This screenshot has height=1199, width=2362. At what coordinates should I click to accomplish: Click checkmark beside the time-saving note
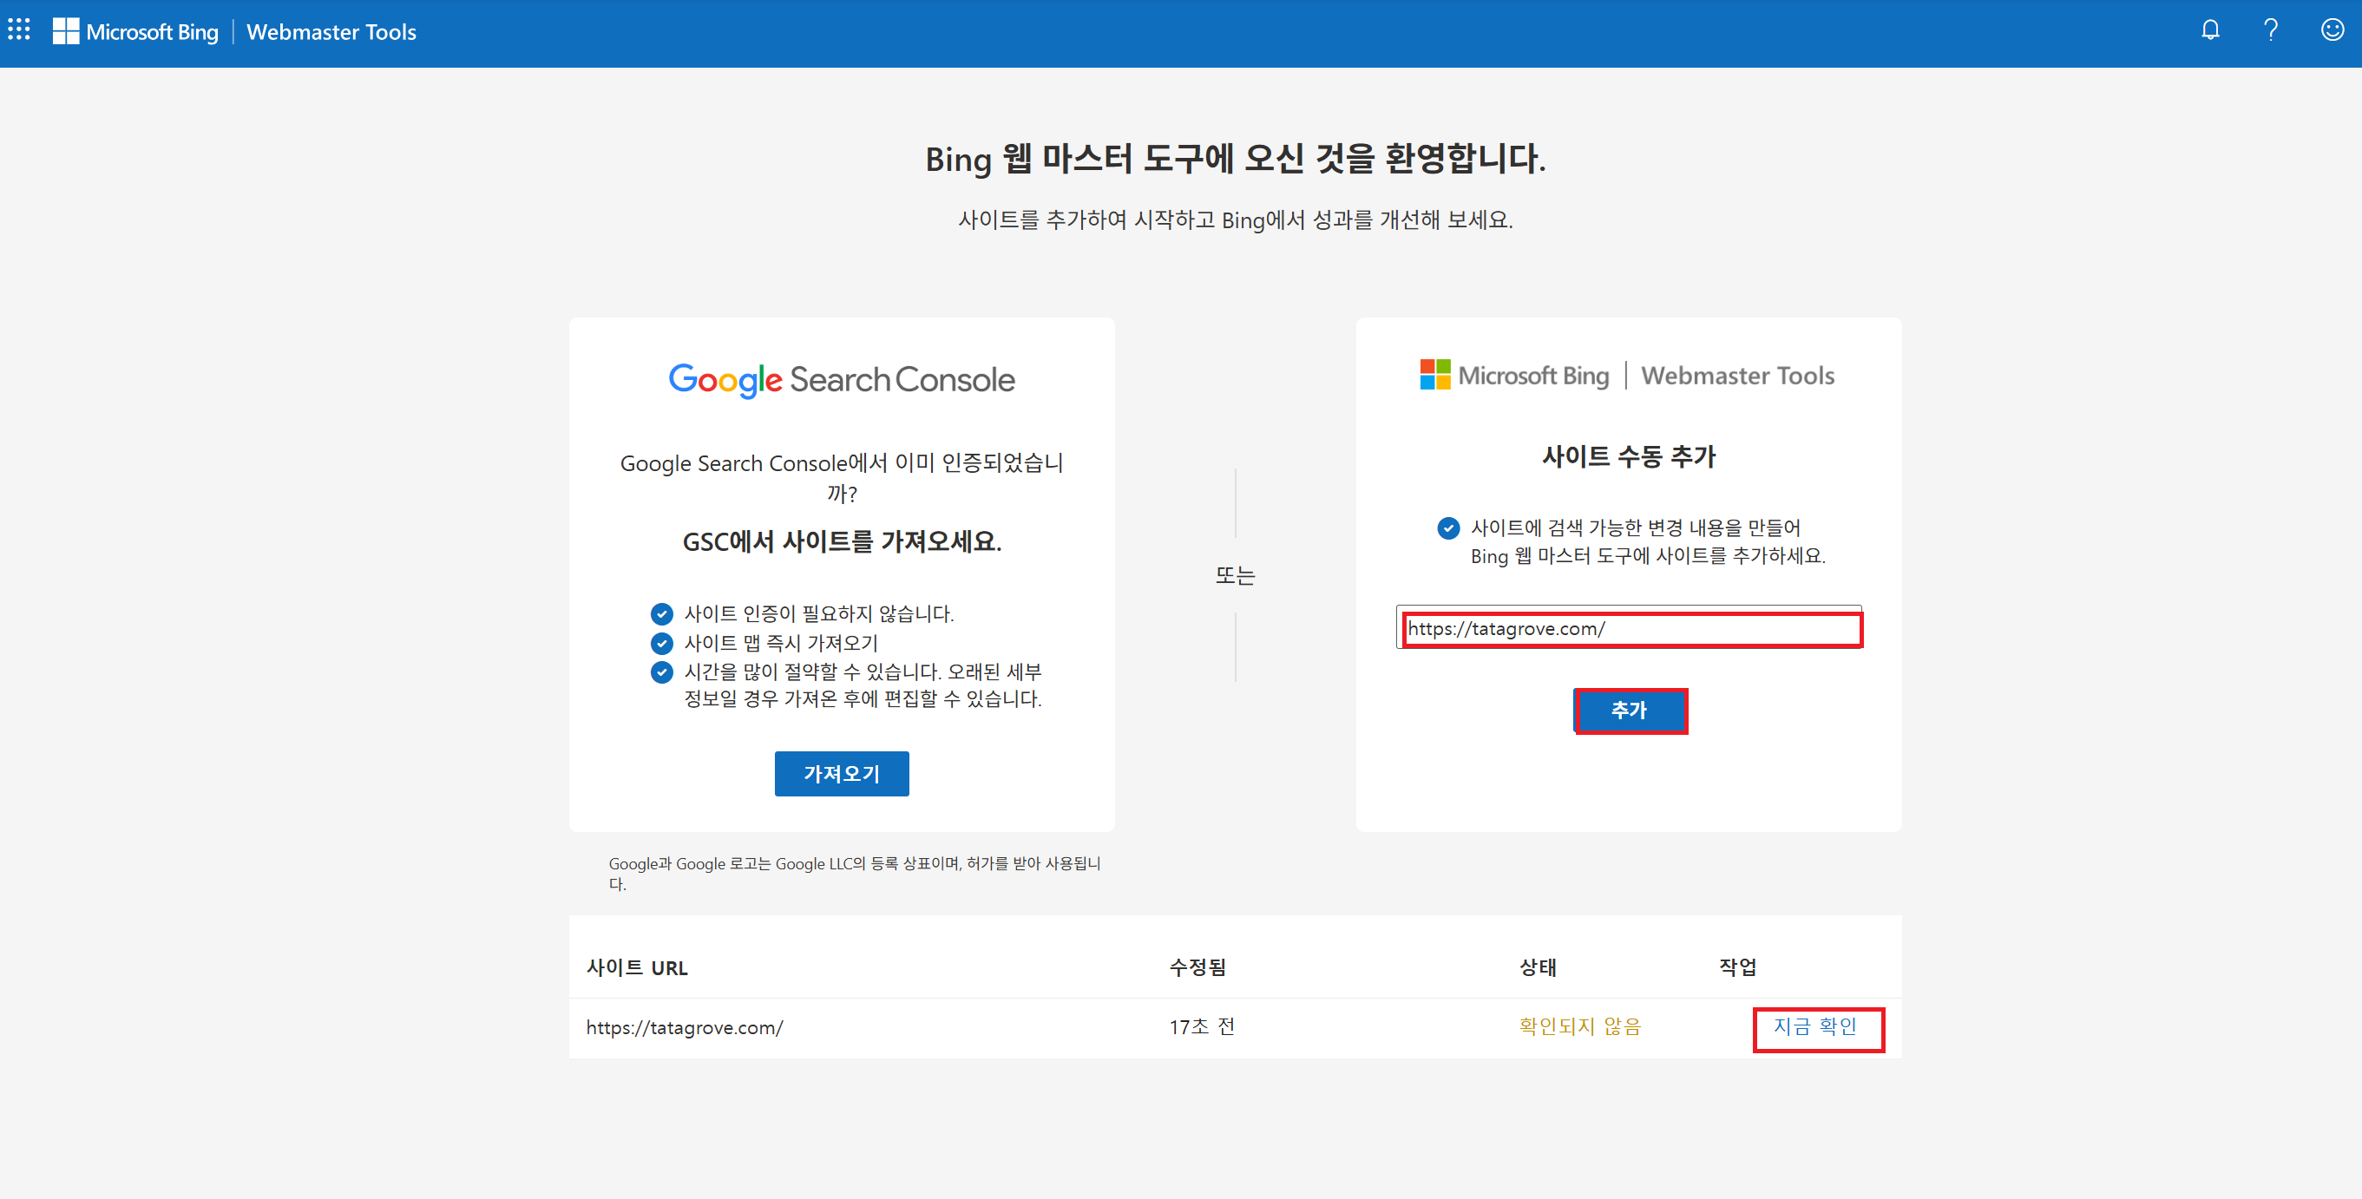click(662, 672)
